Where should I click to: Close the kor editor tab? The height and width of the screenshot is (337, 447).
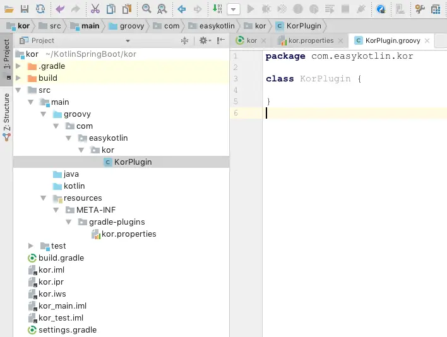coord(264,41)
